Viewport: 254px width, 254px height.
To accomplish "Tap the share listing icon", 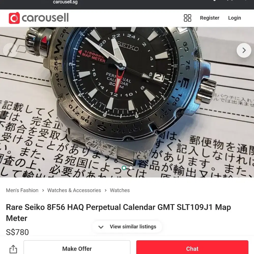I will 13,249.
